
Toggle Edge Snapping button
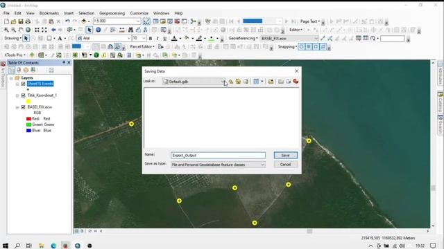pos(323,47)
